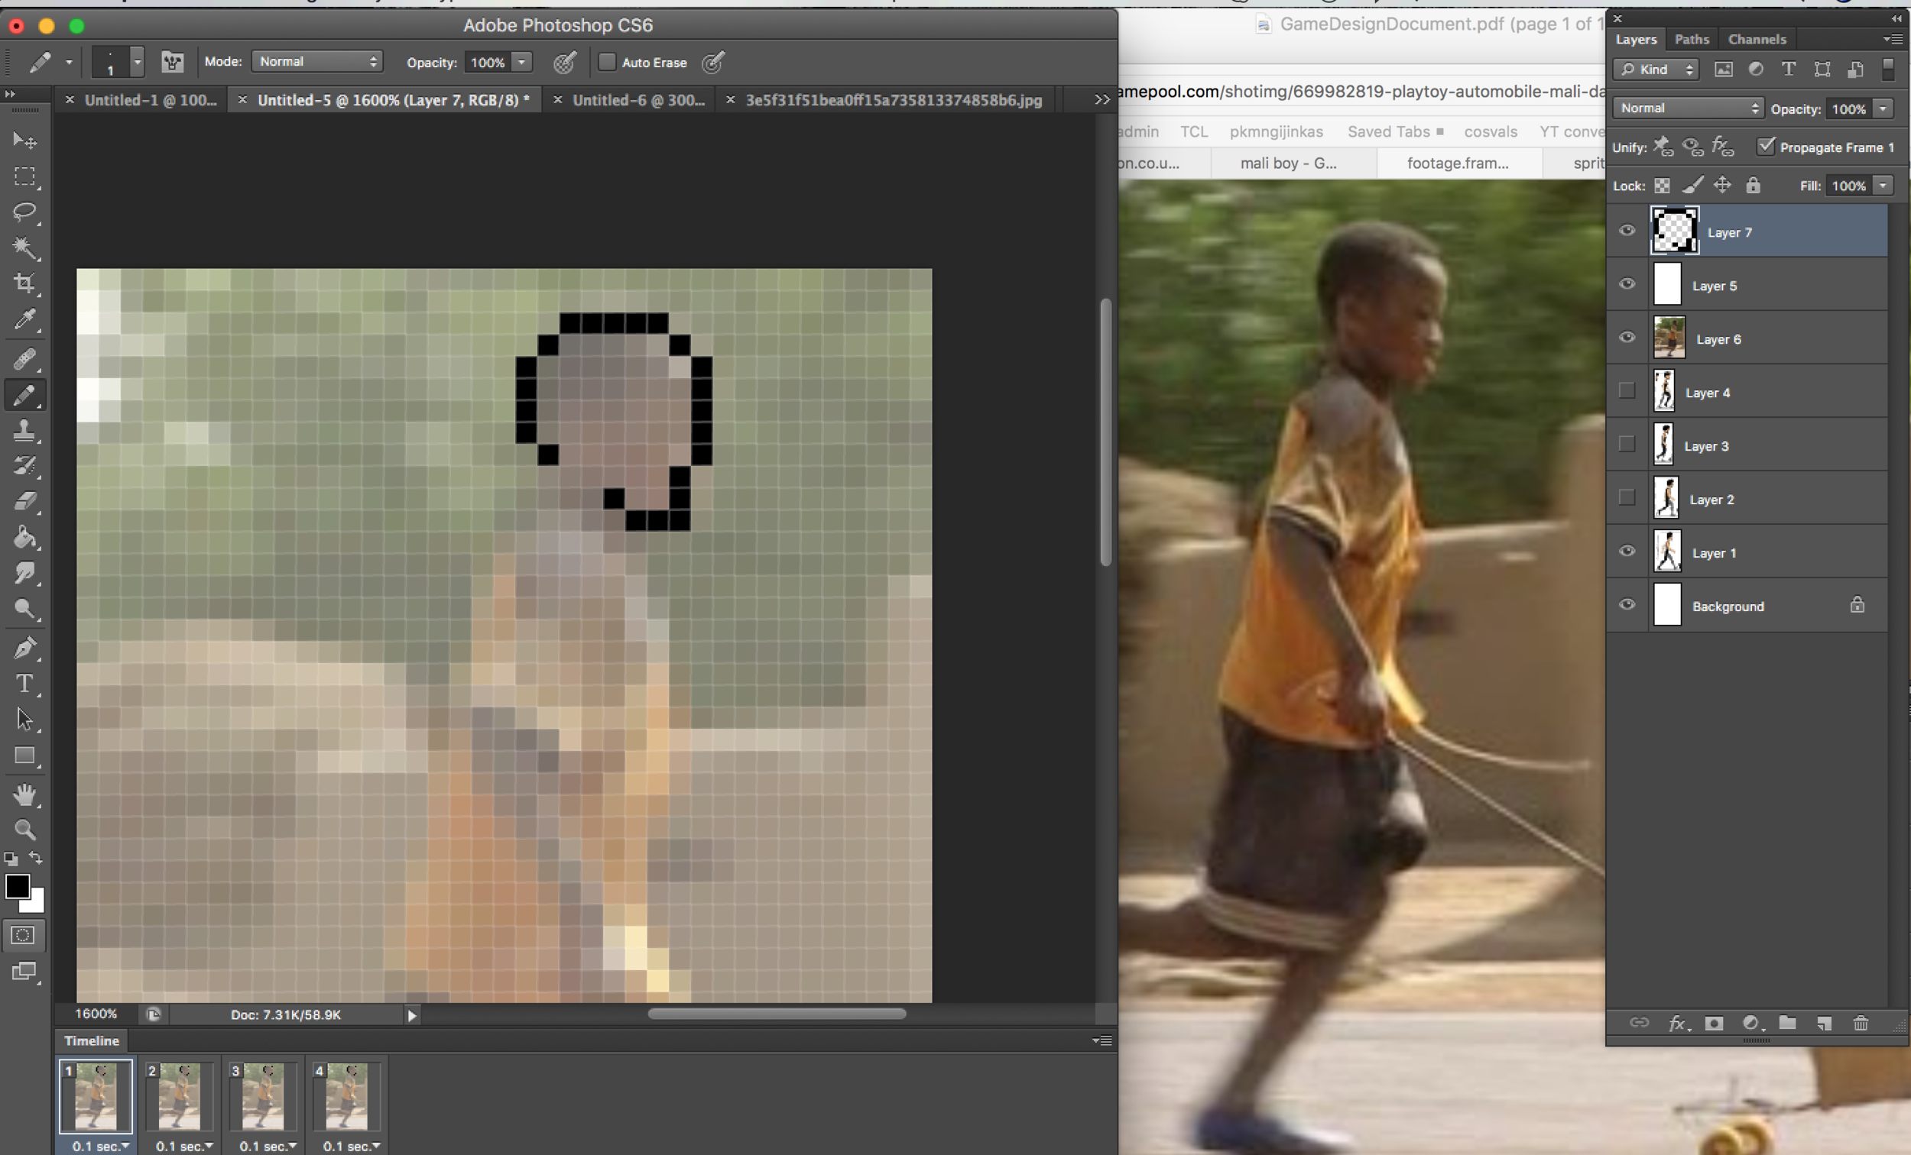Select the Crop tool
This screenshot has width=1911, height=1155.
24,283
